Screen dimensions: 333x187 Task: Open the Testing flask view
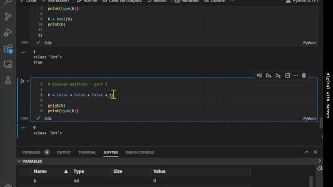(x=8, y=81)
